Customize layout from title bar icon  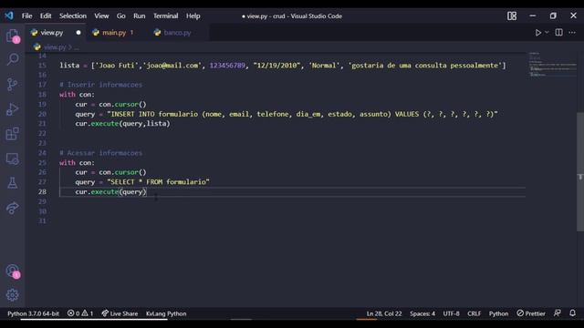click(x=512, y=16)
